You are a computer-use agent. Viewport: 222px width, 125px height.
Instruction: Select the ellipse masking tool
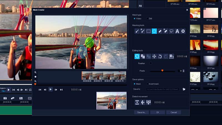154,31
